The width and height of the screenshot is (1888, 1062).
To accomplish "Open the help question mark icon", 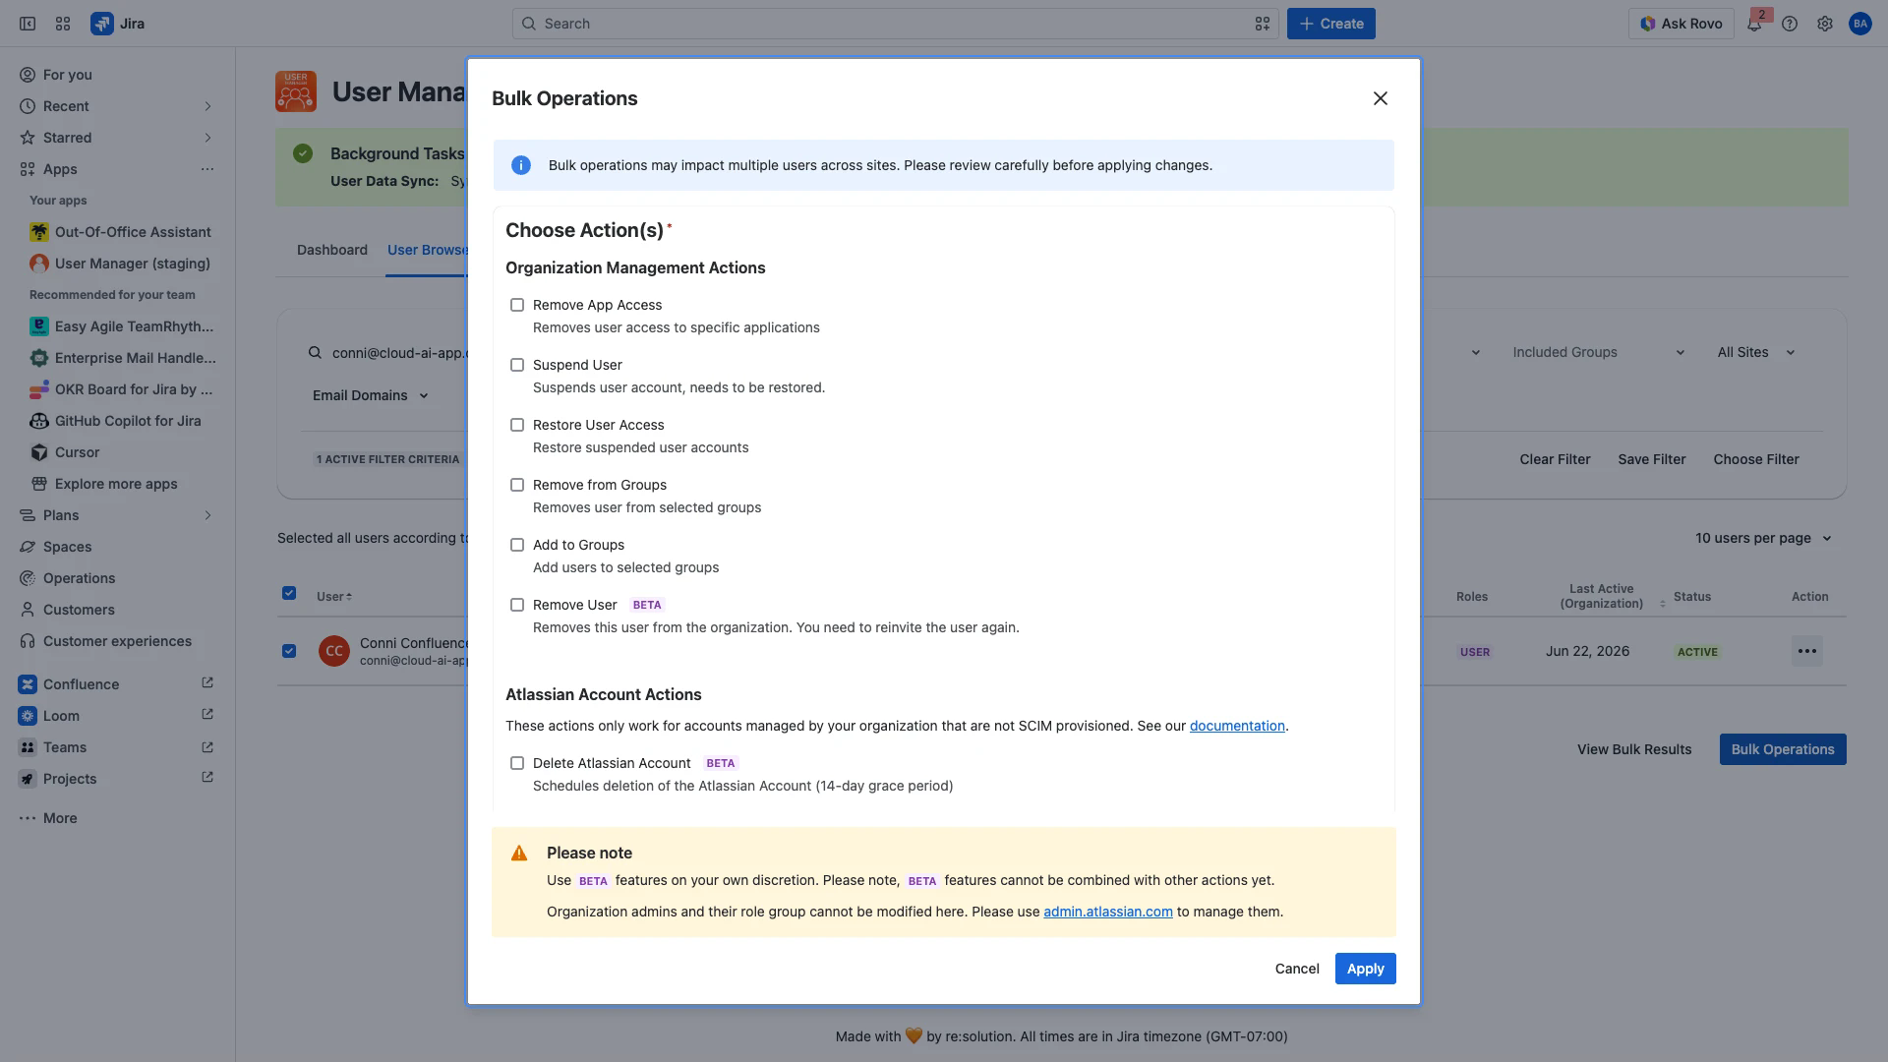I will coord(1790,24).
